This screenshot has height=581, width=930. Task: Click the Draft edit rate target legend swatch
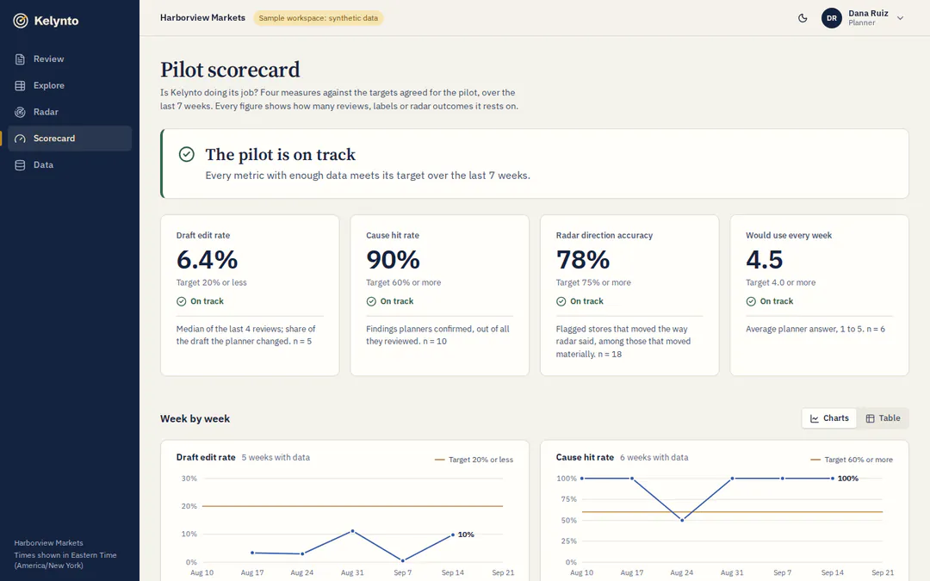click(439, 460)
